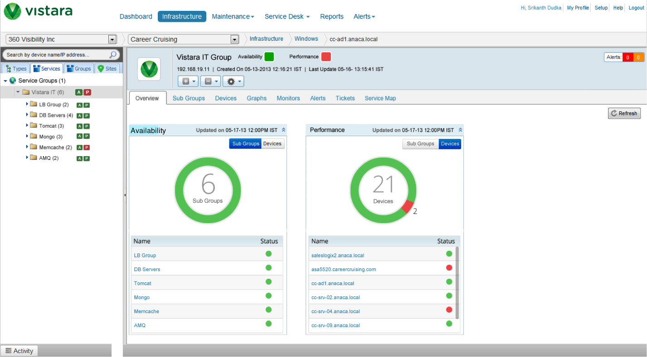Collapse the Service Groups tree node
Image resolution: width=647 pixels, height=357 pixels.
(5, 81)
